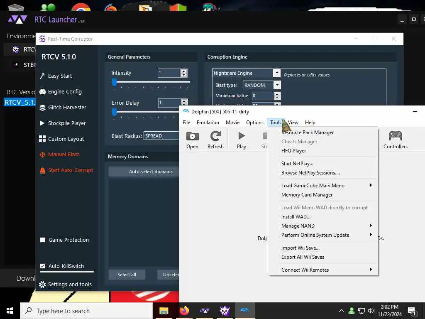Viewport: 425px width, 319px height.
Task: Open notification center icon
Action: point(412,312)
